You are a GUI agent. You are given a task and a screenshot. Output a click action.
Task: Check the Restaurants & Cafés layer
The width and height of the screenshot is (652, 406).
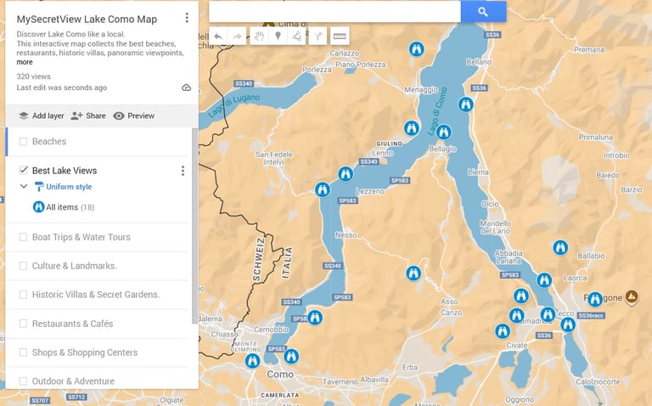tap(23, 324)
